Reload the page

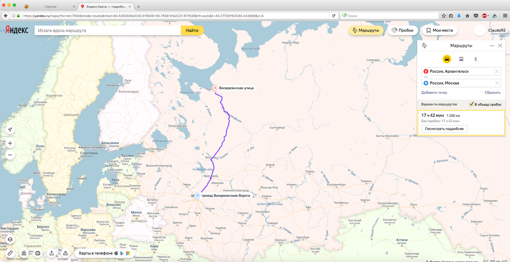pos(334,15)
